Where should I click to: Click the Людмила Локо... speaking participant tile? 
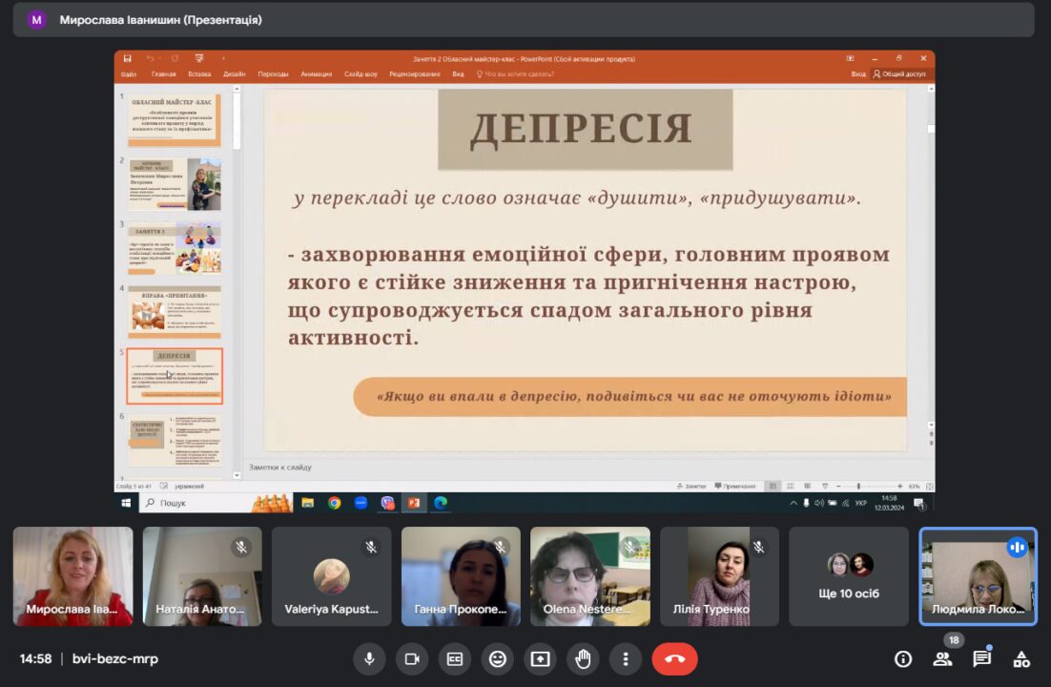[x=979, y=576]
